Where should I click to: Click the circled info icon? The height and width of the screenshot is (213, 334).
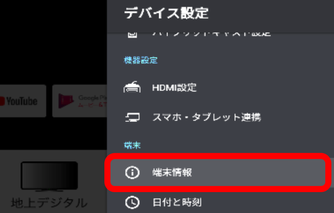(x=132, y=172)
